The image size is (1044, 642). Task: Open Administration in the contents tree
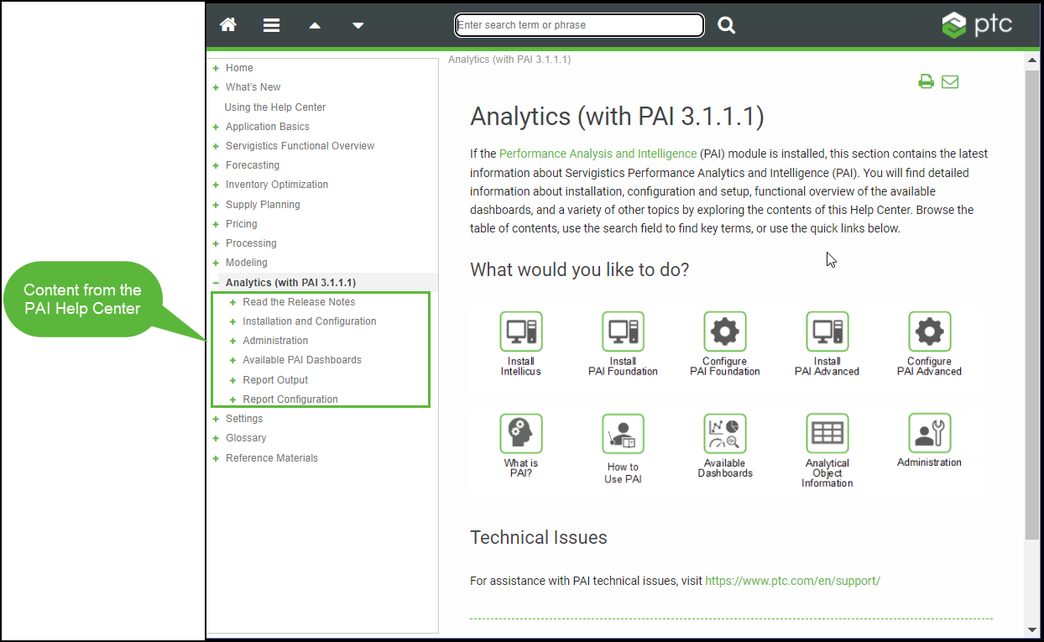coord(275,341)
